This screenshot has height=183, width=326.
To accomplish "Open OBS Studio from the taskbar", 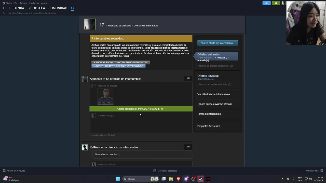I will [193, 179].
